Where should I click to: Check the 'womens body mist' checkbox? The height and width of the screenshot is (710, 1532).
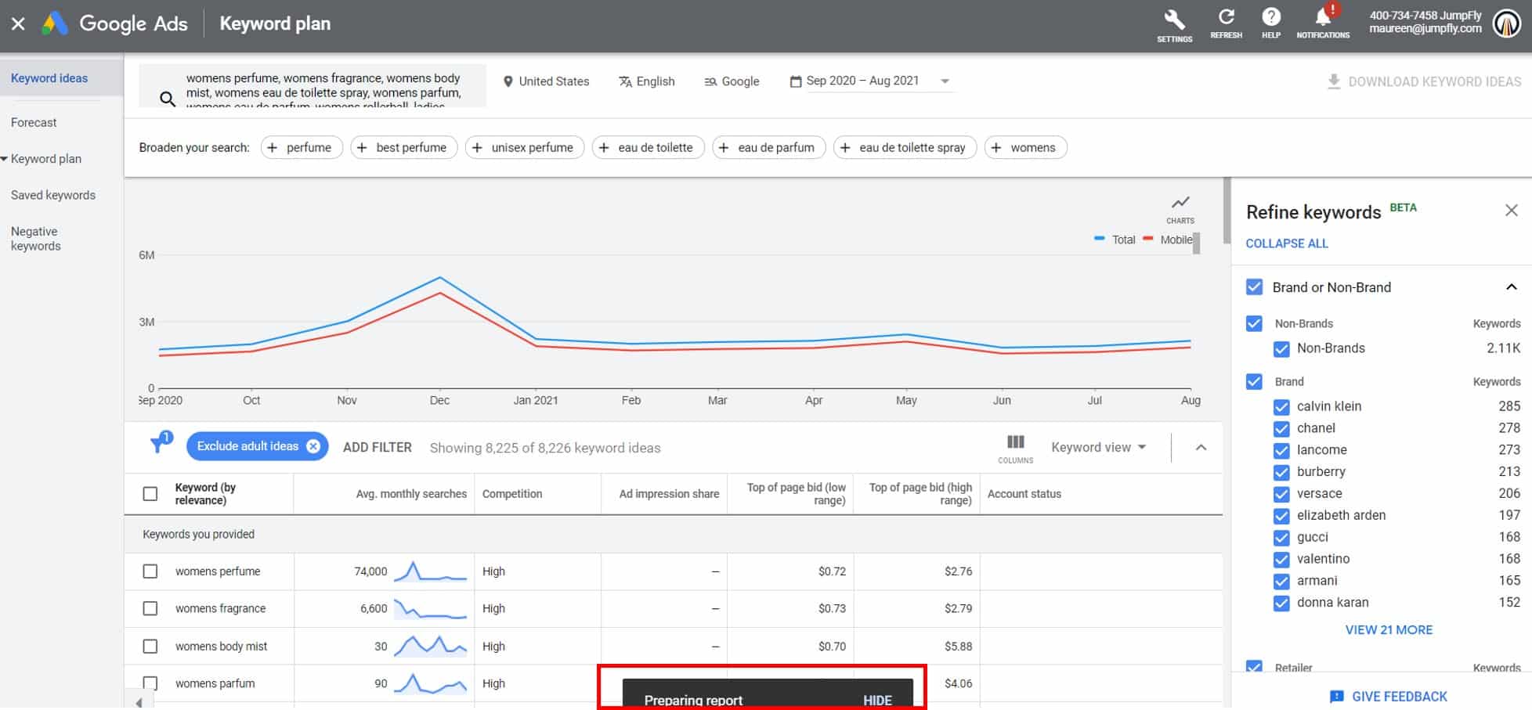tap(150, 647)
